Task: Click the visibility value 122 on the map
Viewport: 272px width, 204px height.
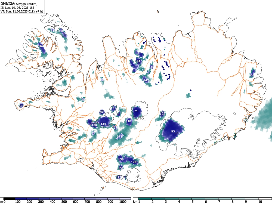Action: tap(163, 114)
